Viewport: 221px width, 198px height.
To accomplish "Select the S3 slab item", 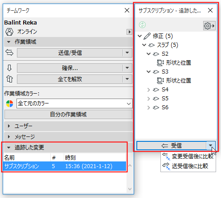I will [x=165, y=72].
